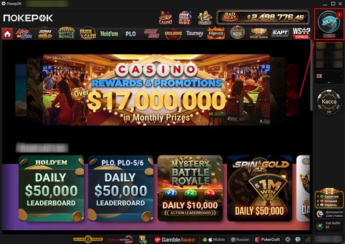Open the Spin & Gold lobby icon
345x244 pixels.
click(x=45, y=34)
